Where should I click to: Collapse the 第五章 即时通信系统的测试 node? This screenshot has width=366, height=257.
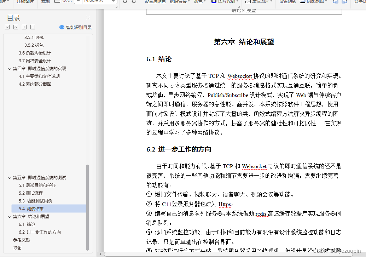pos(9,178)
